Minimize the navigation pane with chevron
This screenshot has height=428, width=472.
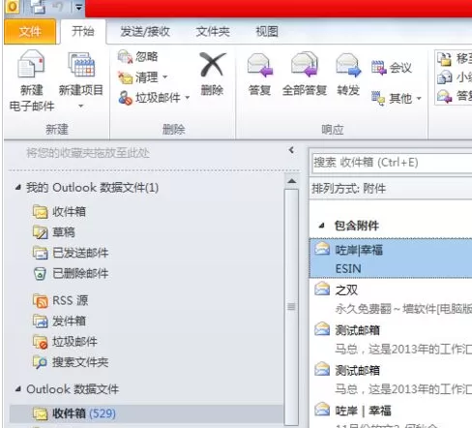pos(291,150)
